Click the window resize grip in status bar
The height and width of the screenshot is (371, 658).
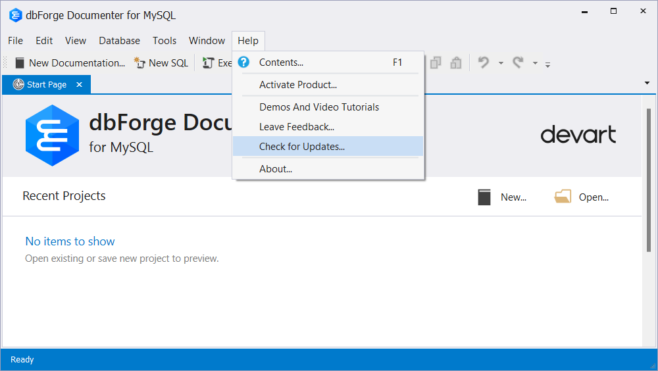[x=653, y=366]
